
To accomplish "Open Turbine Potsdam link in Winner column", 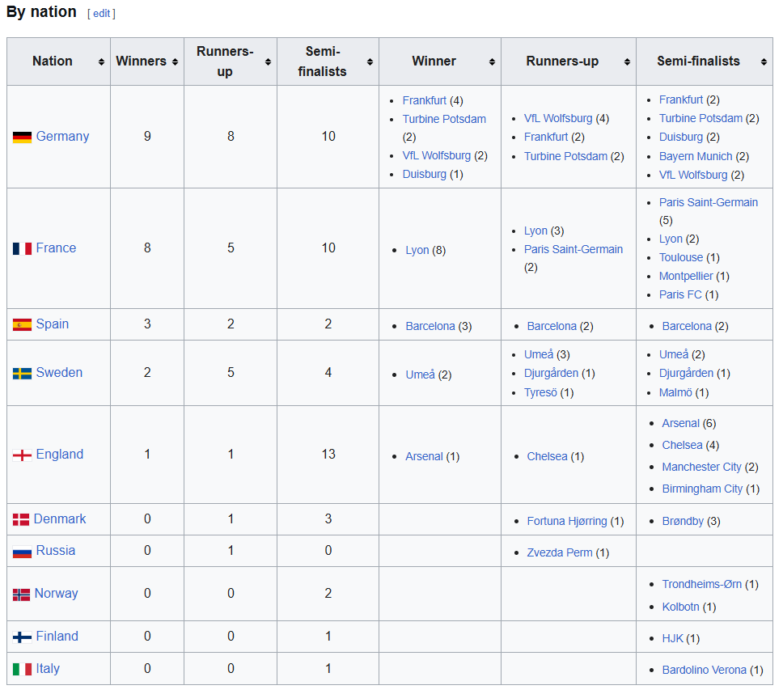I will pos(444,120).
